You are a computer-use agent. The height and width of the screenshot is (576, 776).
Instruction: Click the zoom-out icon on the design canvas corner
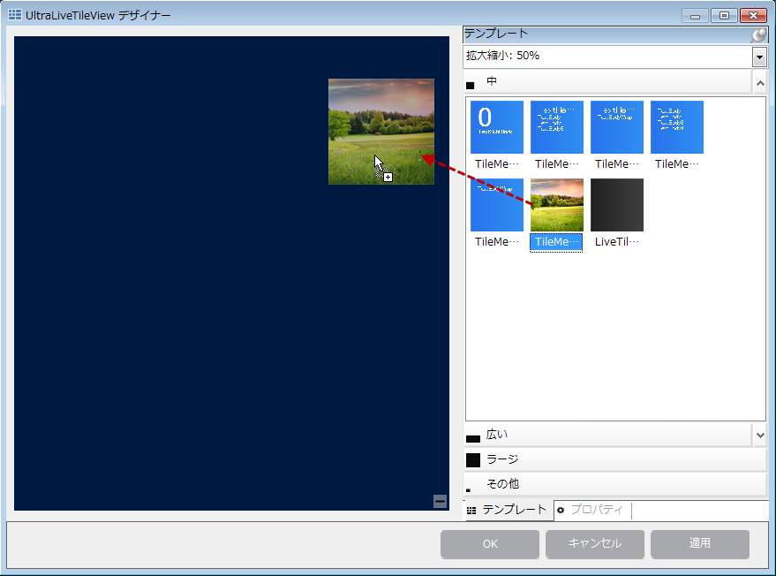click(439, 501)
